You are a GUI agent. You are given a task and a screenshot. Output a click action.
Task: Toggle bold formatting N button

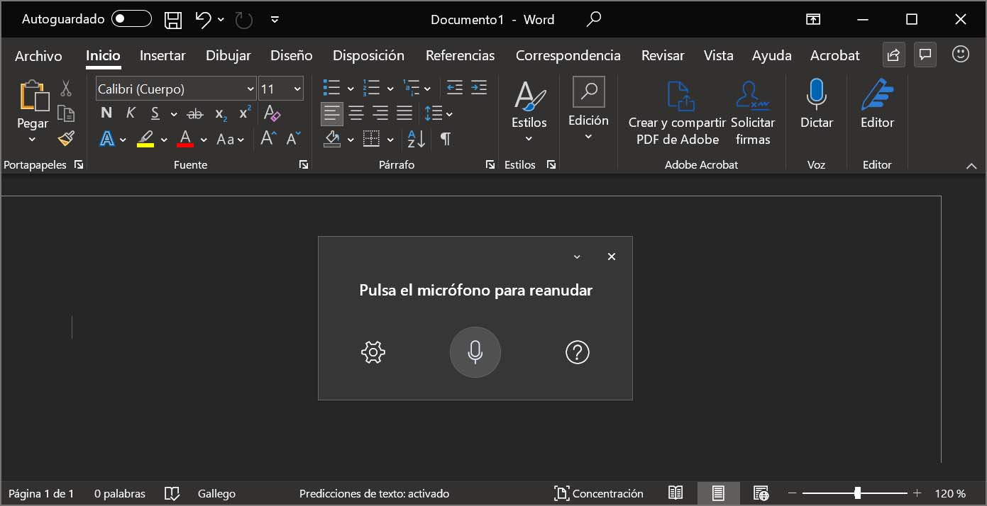(106, 113)
